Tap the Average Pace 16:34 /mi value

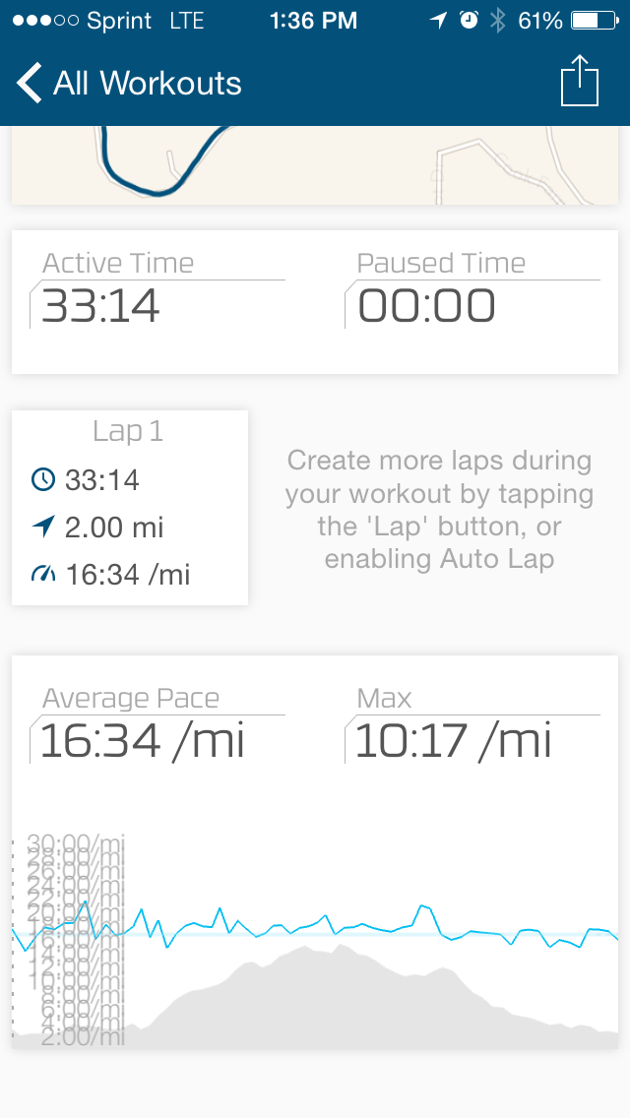point(143,741)
